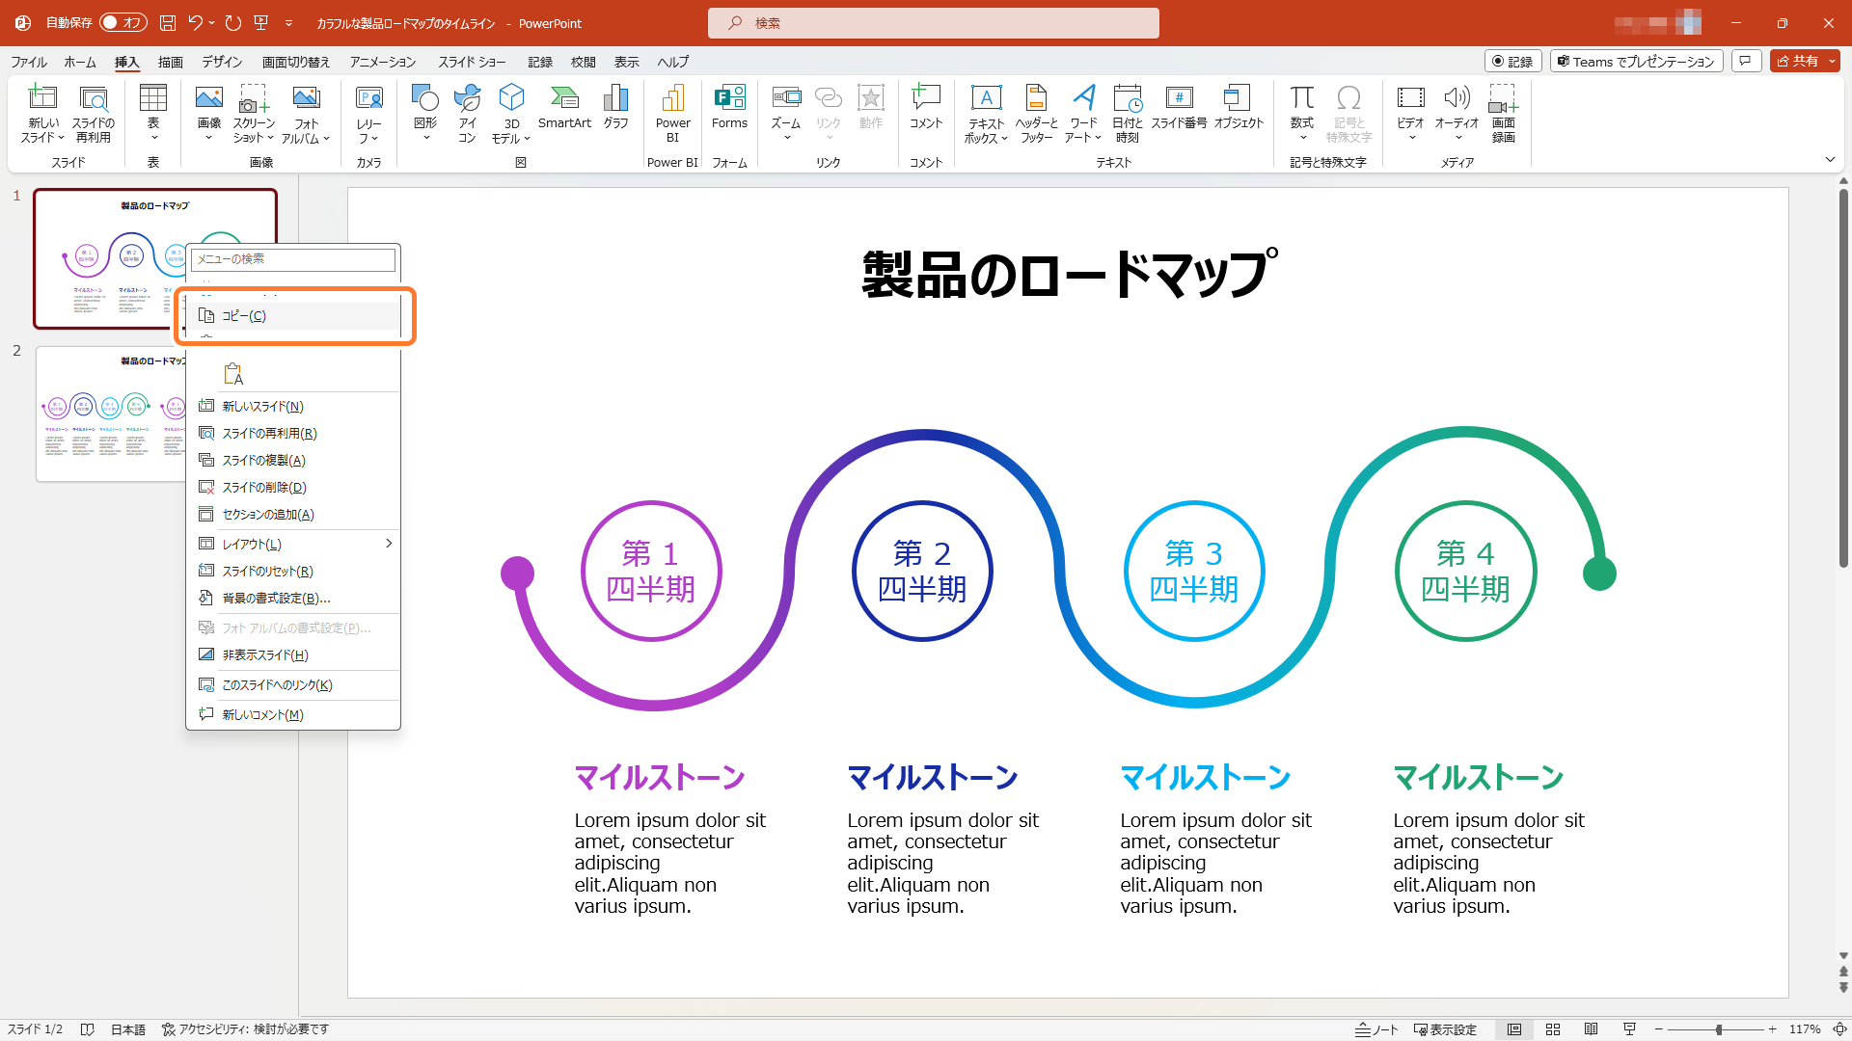The height and width of the screenshot is (1041, 1852).
Task: Select the 図形 (Shapes) tool
Action: point(424,109)
